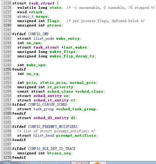Screen dimensions: 156x164
Task: Open the task_group type link
Action: click(43, 109)
